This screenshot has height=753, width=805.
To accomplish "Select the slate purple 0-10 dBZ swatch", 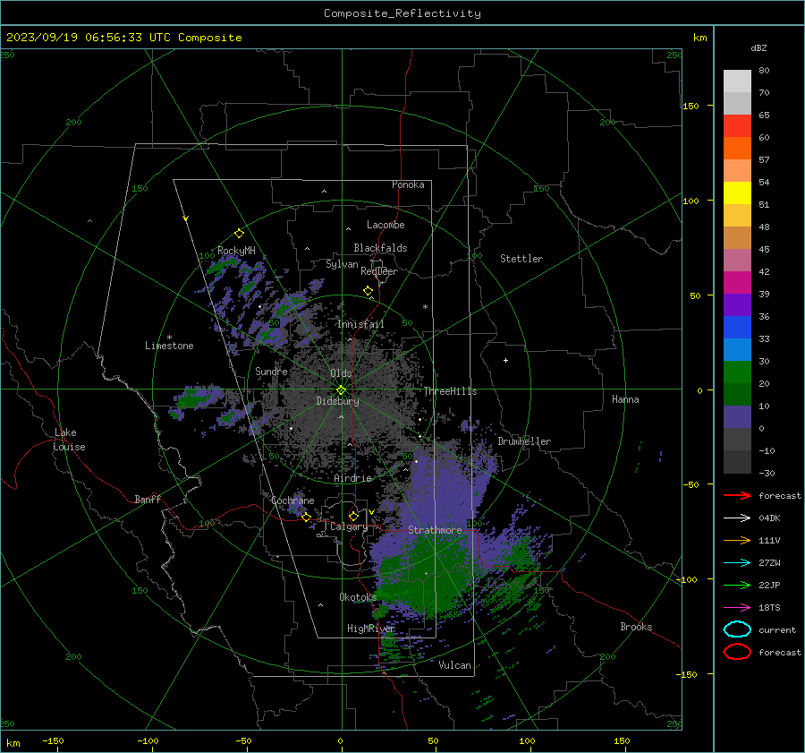I will pos(737,417).
